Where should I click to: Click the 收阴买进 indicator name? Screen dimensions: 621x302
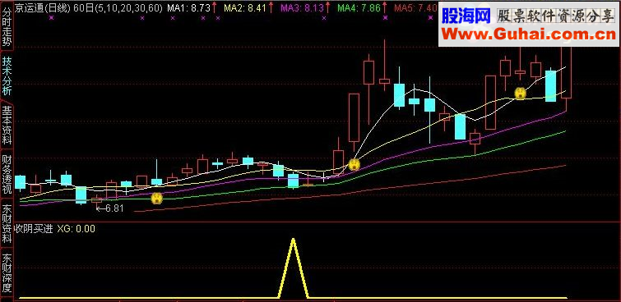click(34, 228)
